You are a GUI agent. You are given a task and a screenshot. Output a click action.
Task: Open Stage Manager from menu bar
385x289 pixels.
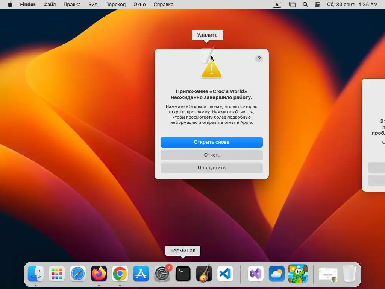(x=292, y=5)
